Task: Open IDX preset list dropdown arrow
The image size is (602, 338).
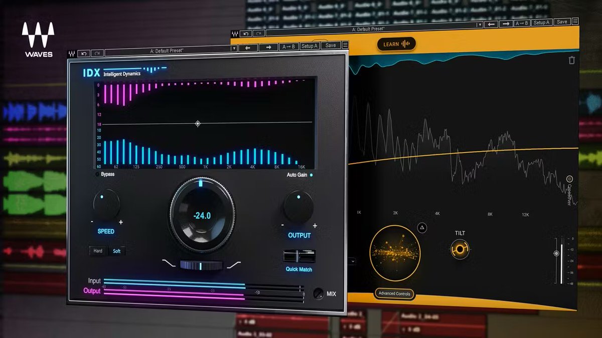Action: point(233,49)
